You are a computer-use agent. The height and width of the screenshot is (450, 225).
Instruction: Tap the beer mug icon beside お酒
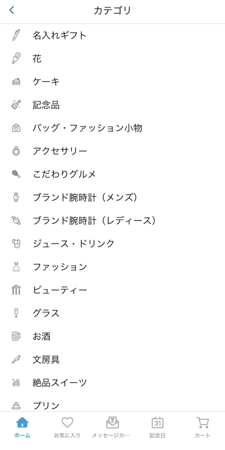tap(16, 336)
